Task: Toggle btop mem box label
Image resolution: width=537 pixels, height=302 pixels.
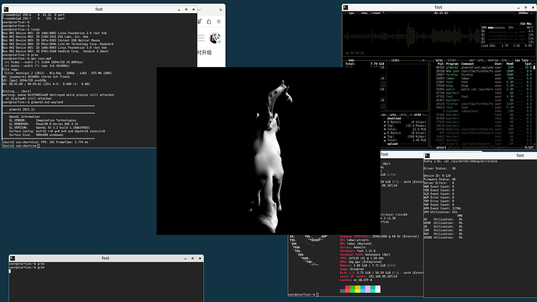Action: [x=351, y=60]
